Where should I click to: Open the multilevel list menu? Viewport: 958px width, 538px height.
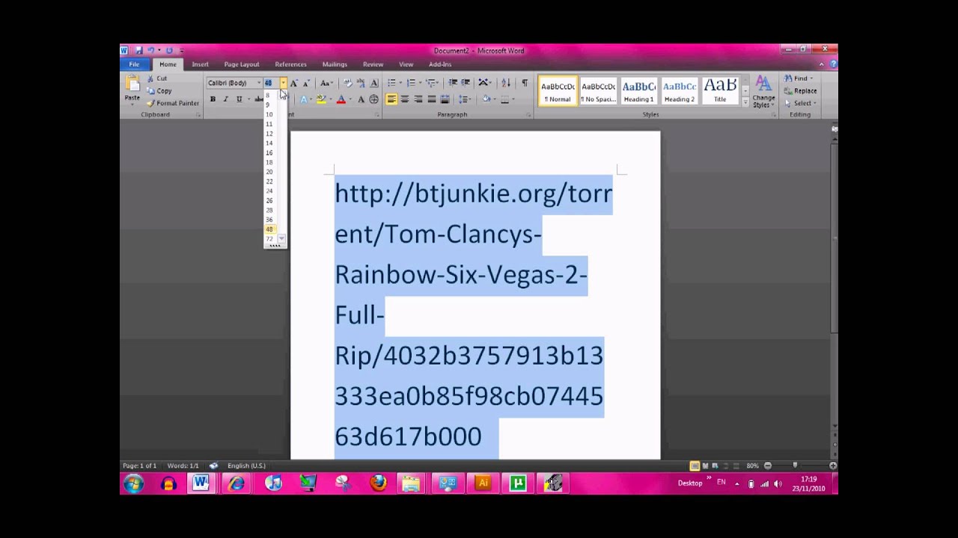pyautogui.click(x=432, y=83)
